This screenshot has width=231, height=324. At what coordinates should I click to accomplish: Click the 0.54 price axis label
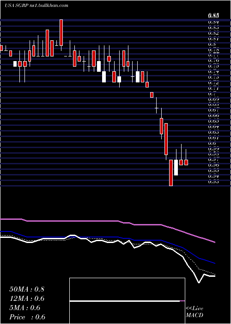coord(213,176)
